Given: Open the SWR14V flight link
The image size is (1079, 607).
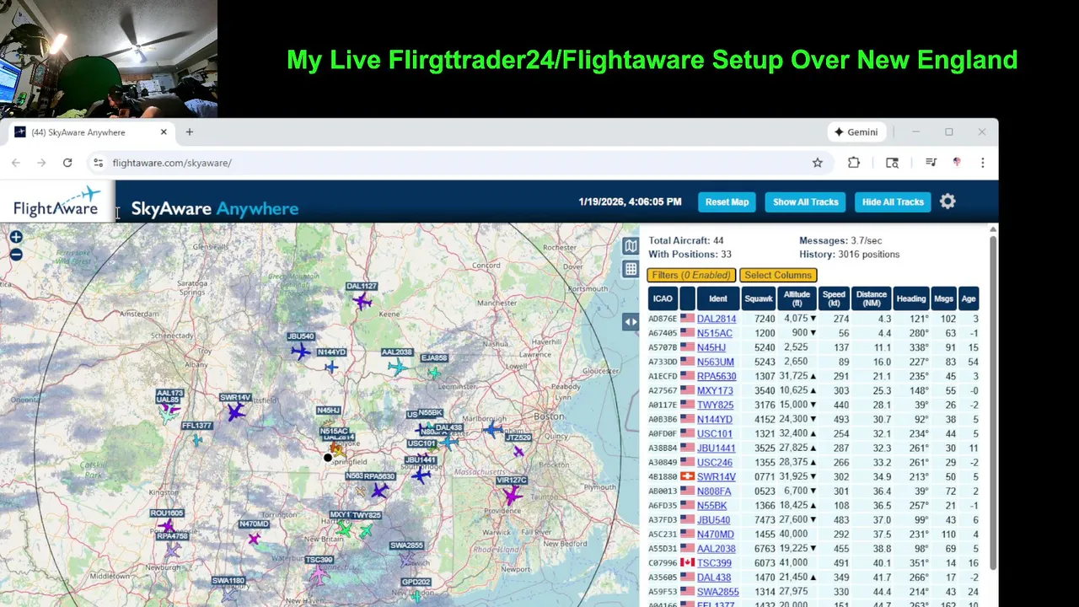Looking at the screenshot, I should (716, 476).
